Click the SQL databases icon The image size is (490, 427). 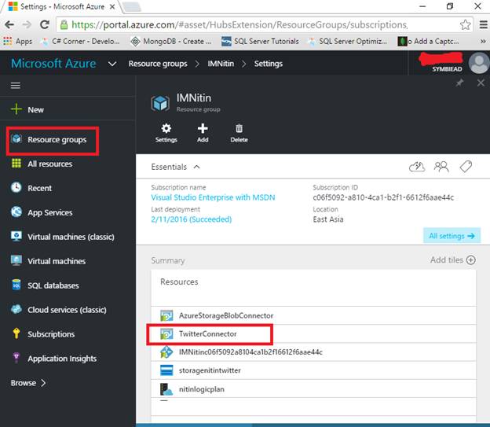click(x=16, y=285)
